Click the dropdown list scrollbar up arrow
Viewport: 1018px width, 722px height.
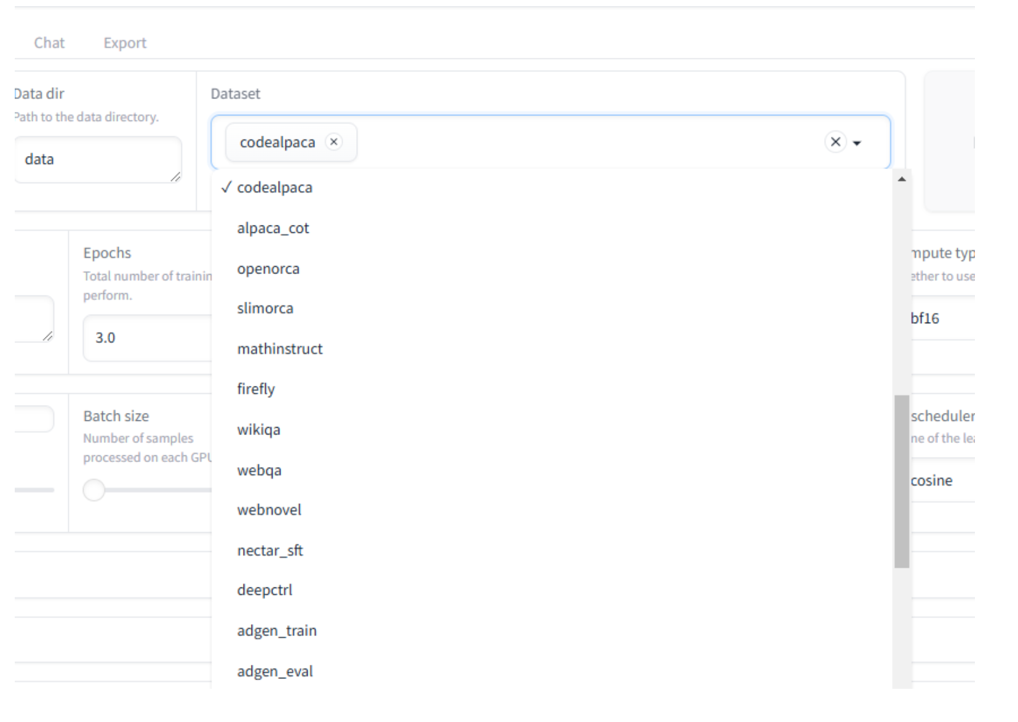click(x=902, y=179)
